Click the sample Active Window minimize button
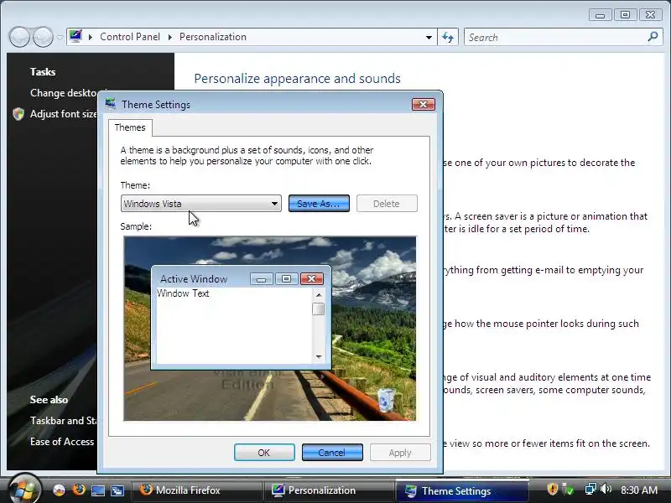Viewport: 671px width, 503px height. [262, 279]
